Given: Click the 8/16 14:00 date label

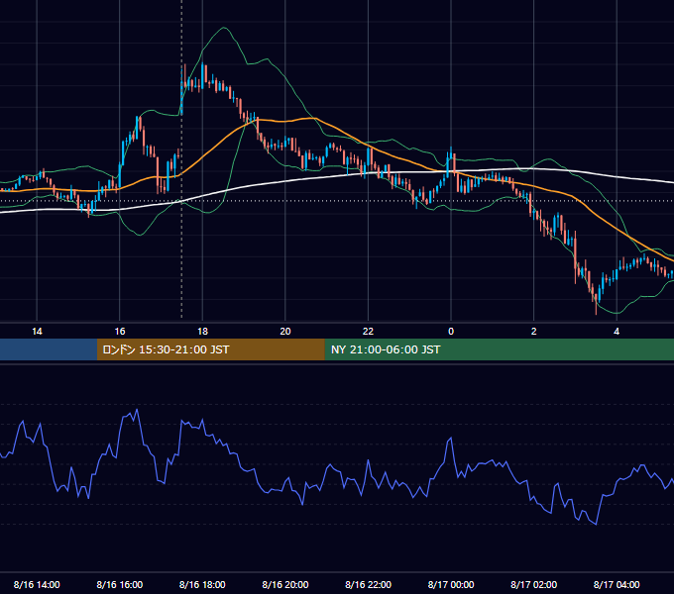Looking at the screenshot, I should point(37,584).
